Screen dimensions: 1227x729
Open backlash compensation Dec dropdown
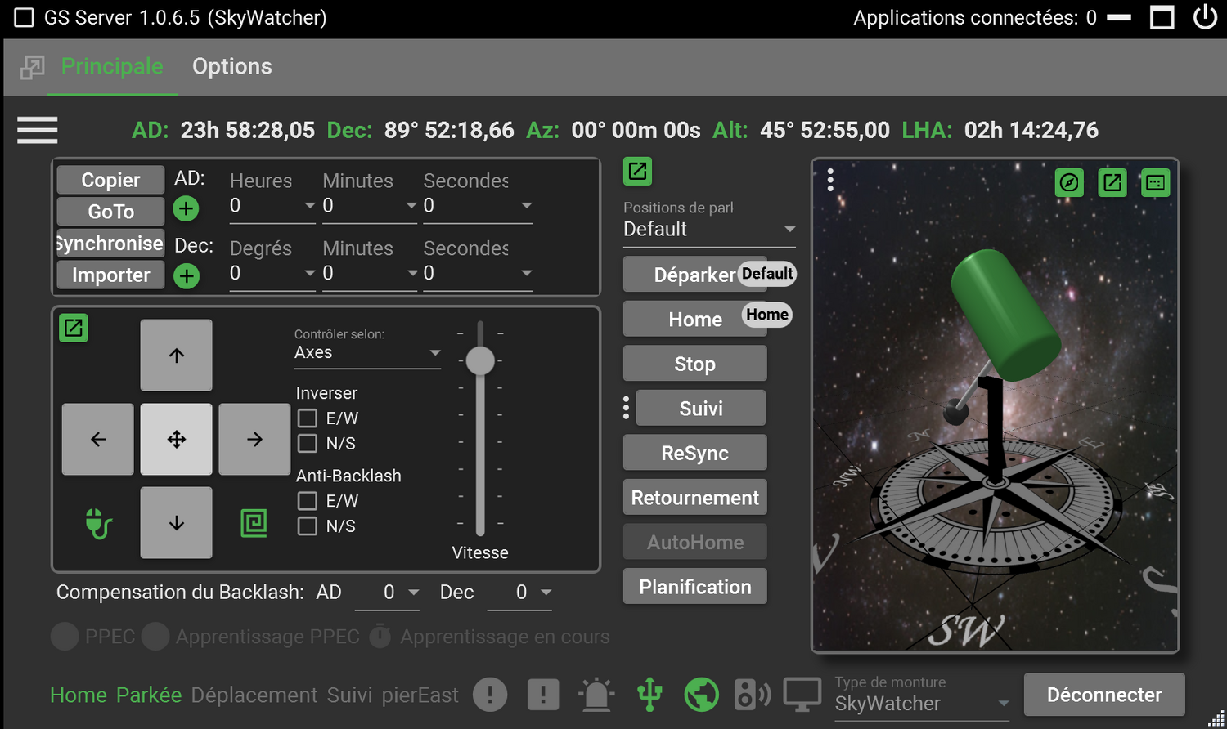[x=519, y=593]
